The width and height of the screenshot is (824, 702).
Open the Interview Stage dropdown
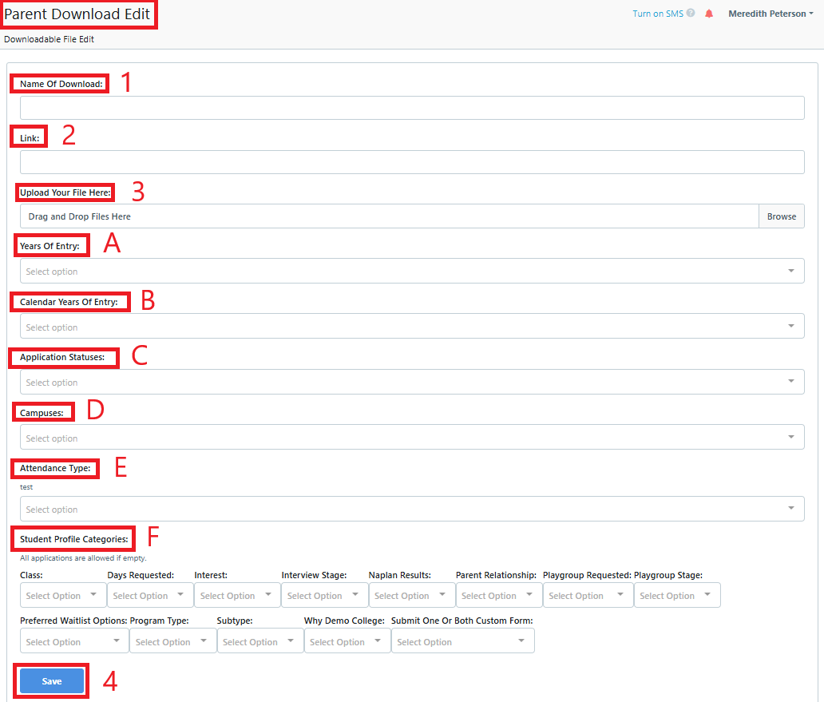[x=324, y=595]
